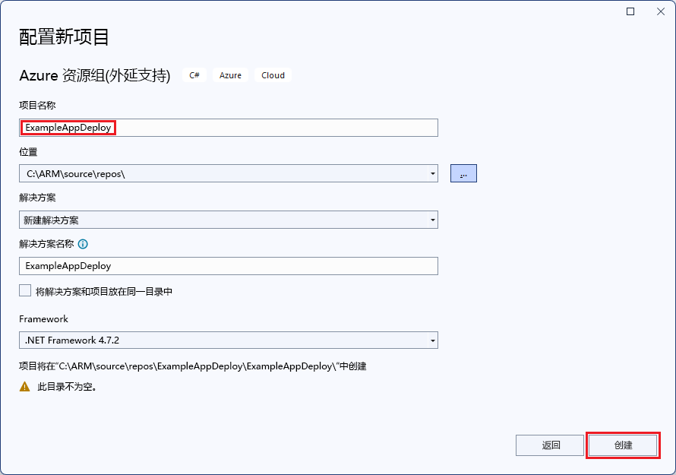Click the Cloud tag label

coord(273,75)
